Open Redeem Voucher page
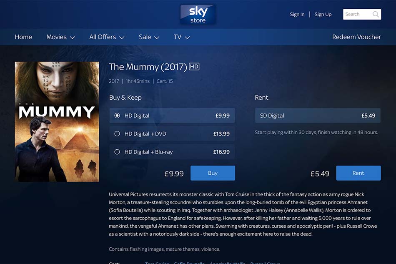The image size is (396, 264). (356, 37)
